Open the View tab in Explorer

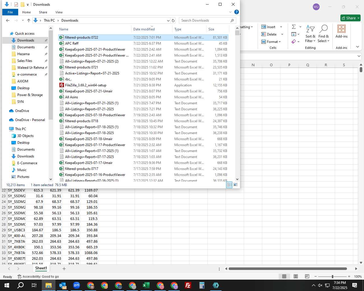click(59, 12)
